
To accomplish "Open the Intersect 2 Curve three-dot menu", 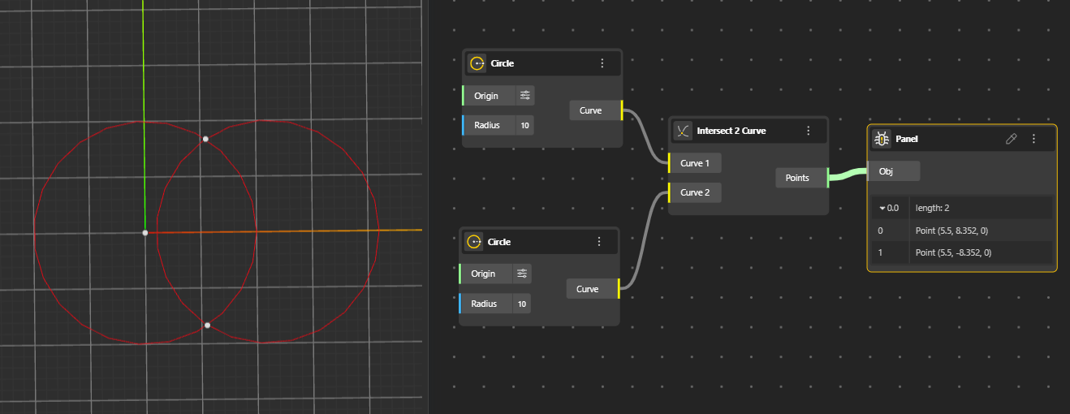I will (808, 131).
